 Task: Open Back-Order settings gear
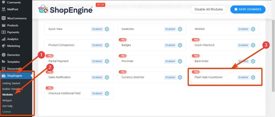click(x=253, y=61)
